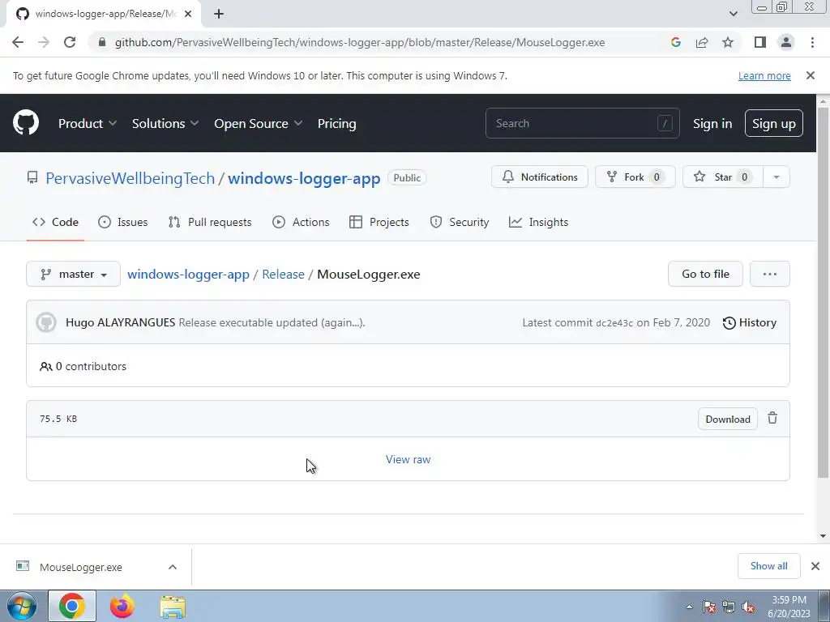Screen dimensions: 830x622
Task: Expand the Solutions menu
Action: pyautogui.click(x=165, y=123)
